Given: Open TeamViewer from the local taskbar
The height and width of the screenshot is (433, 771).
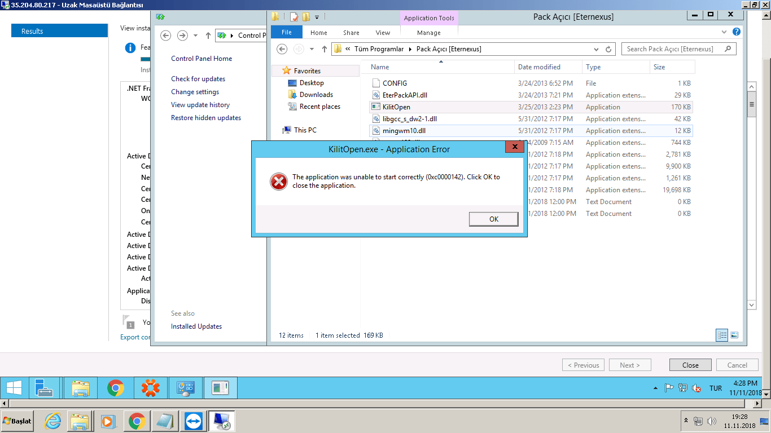Looking at the screenshot, I should click(194, 422).
